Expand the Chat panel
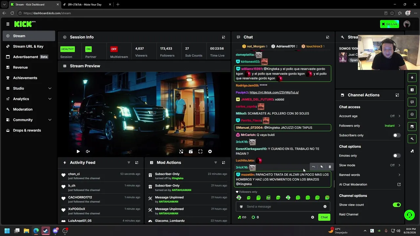 (327, 37)
